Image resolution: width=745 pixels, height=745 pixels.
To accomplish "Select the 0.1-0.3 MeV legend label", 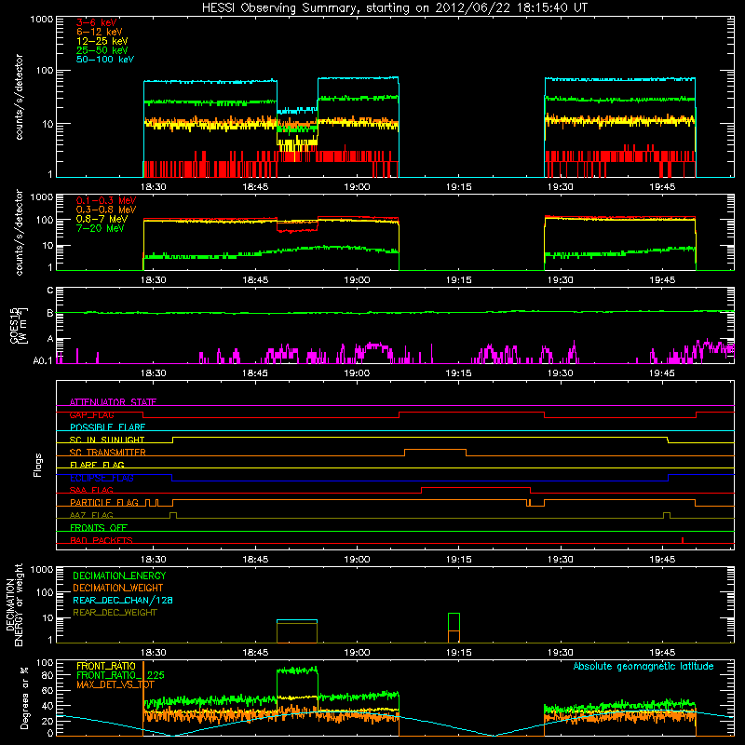I will (x=106, y=200).
